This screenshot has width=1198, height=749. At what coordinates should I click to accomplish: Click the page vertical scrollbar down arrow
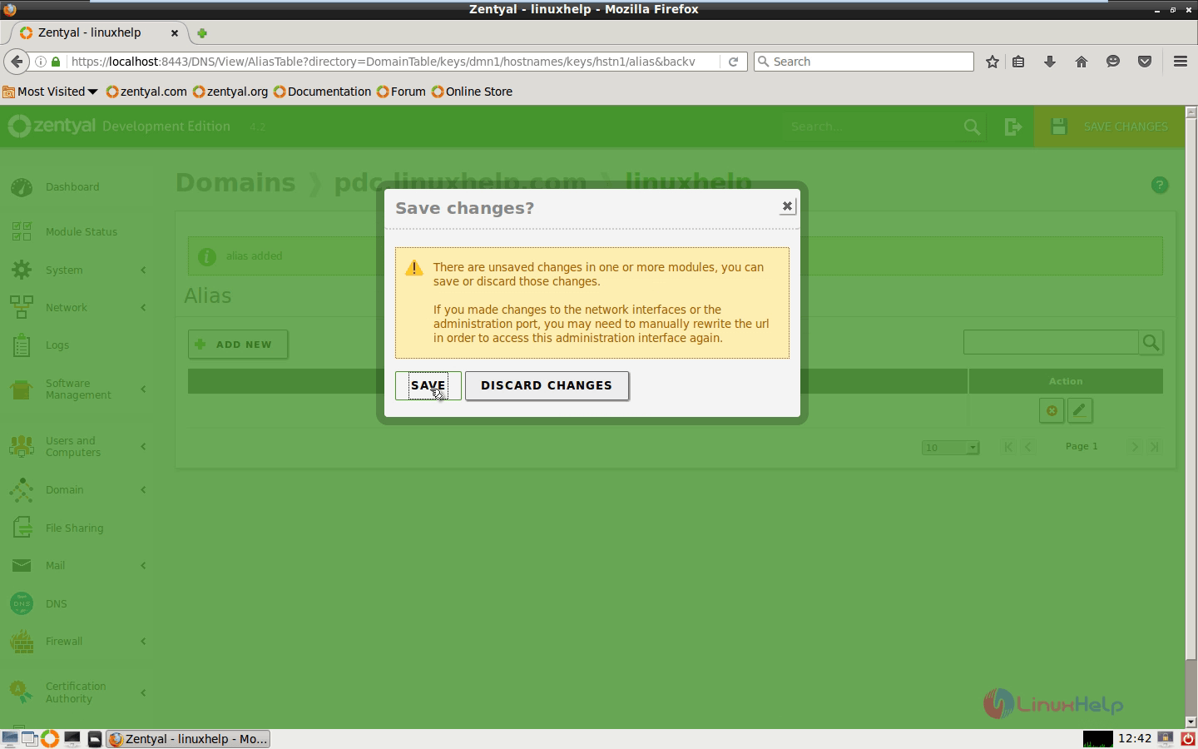(1191, 722)
